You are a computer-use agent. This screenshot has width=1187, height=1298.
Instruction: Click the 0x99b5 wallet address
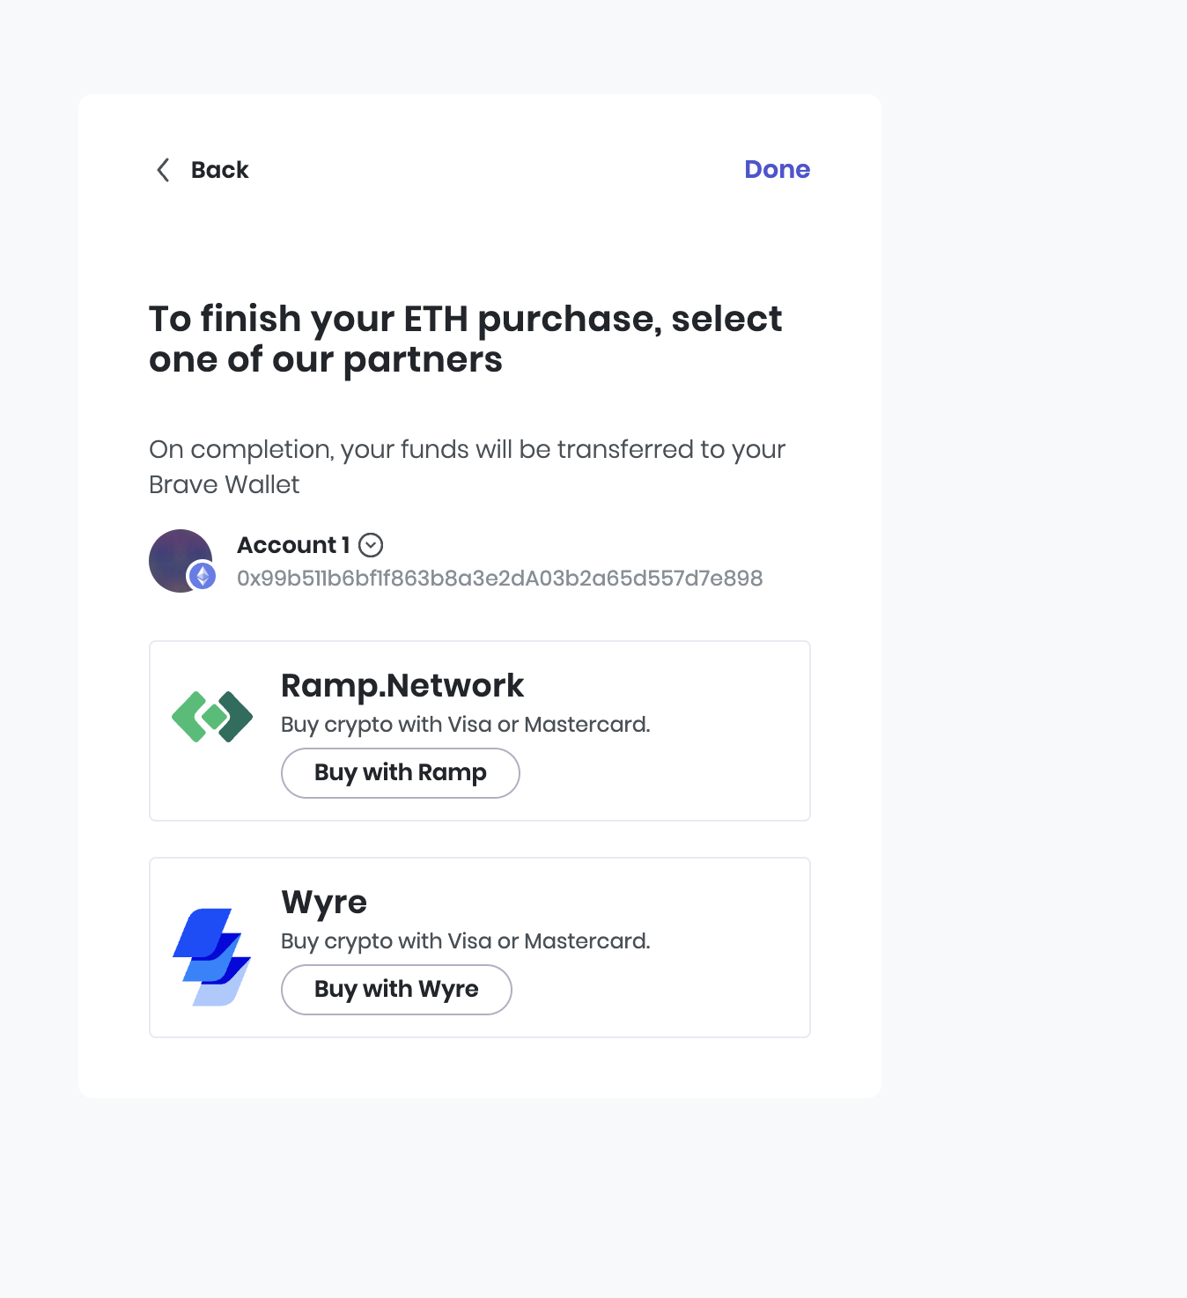pos(499,579)
